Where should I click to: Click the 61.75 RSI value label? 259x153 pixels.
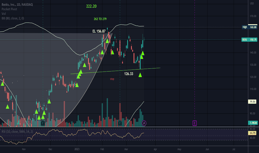[x=253, y=133]
